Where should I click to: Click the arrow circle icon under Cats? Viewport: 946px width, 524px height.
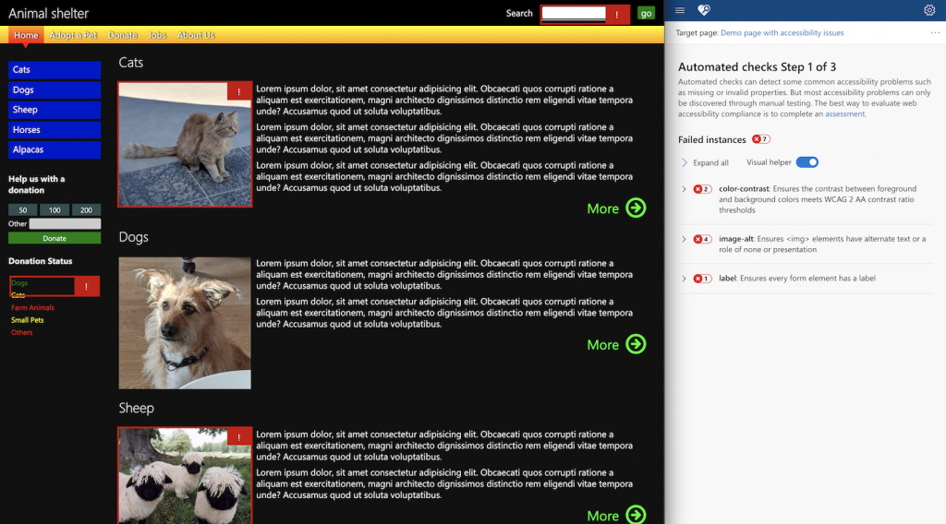click(636, 208)
